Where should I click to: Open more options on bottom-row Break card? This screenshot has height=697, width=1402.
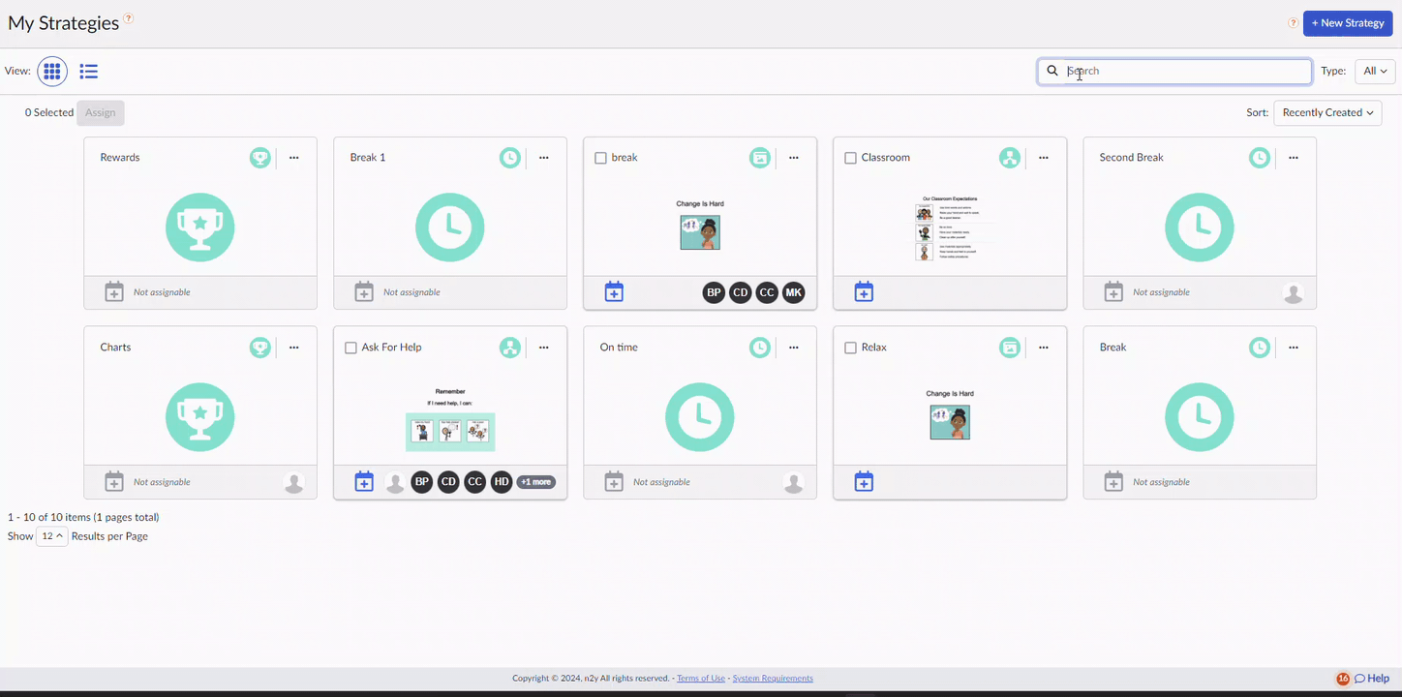tap(1294, 348)
